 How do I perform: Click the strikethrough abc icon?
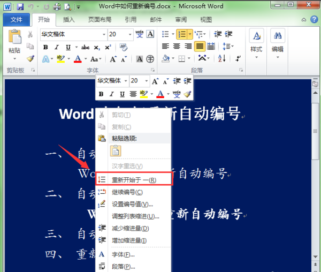(85, 48)
